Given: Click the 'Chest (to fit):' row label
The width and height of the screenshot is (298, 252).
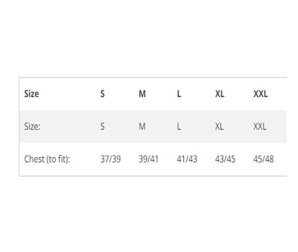Looking at the screenshot, I should pos(47,159).
